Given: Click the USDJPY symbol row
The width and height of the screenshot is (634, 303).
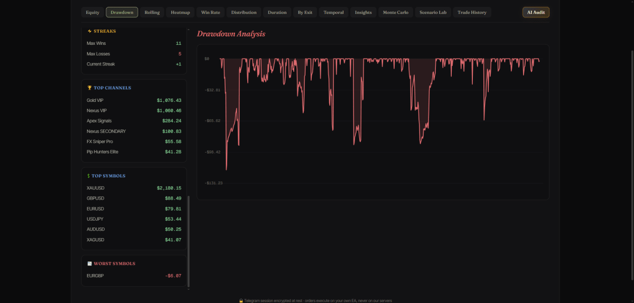Looking at the screenshot, I should [x=134, y=219].
